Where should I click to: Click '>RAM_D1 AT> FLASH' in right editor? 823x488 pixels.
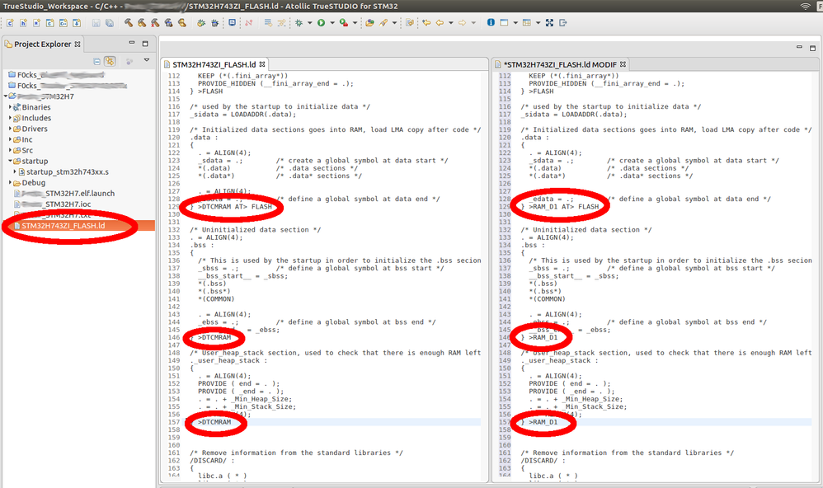point(564,207)
